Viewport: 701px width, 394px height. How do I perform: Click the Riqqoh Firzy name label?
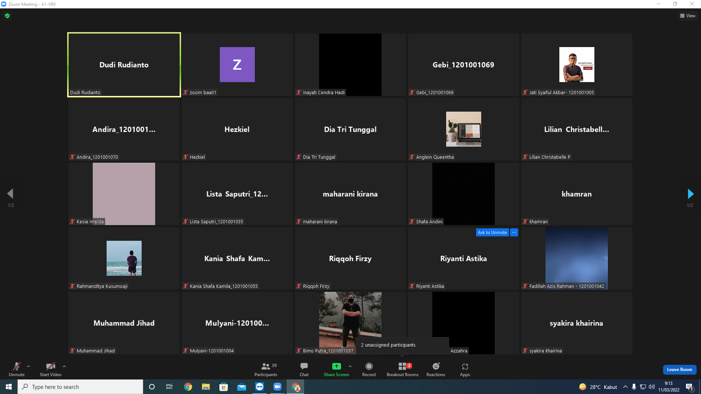[316, 286]
